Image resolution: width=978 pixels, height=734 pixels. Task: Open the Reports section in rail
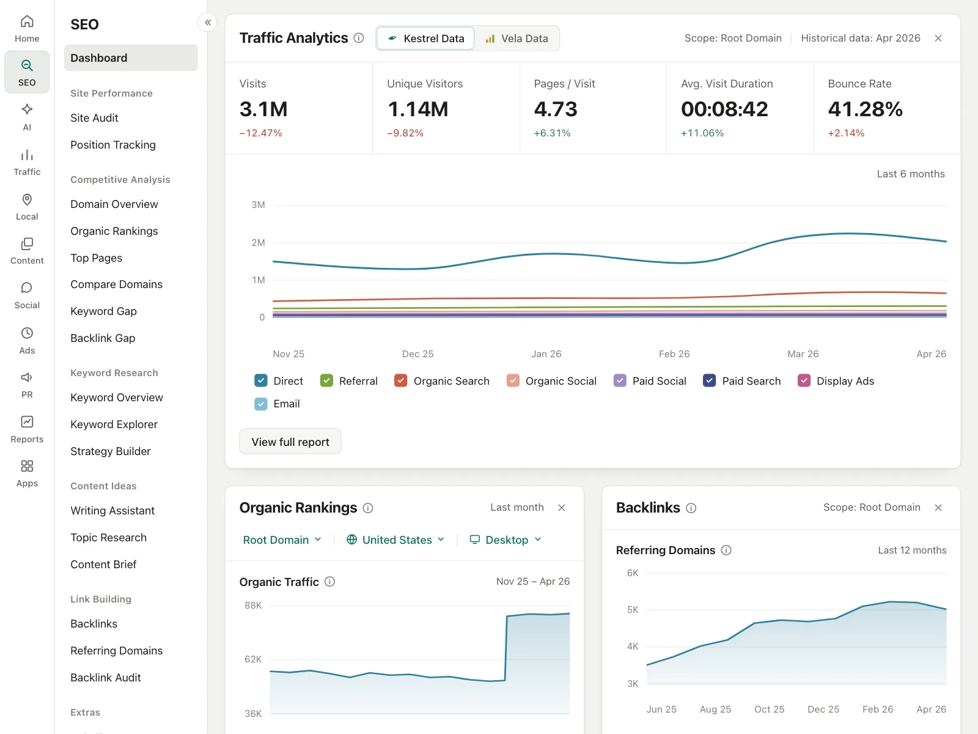[27, 429]
